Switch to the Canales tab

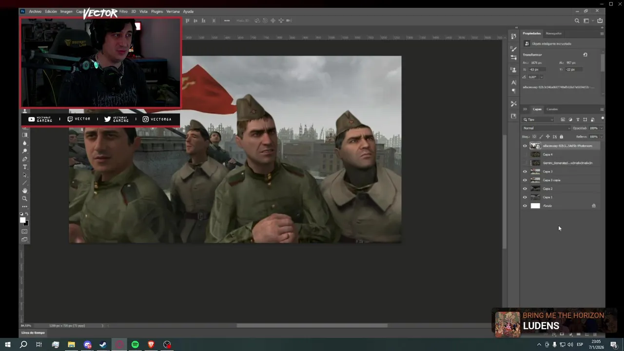[552, 109]
